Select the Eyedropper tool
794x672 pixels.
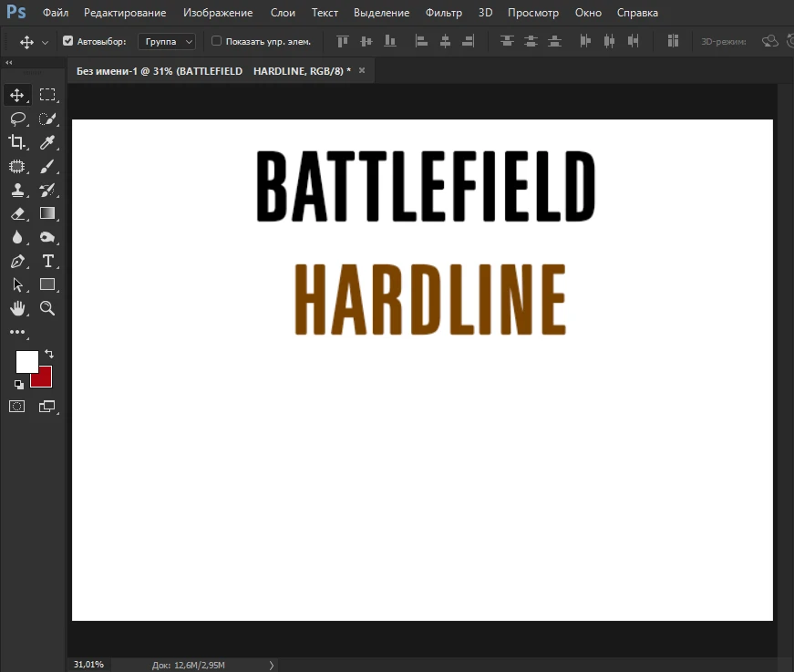pos(48,142)
